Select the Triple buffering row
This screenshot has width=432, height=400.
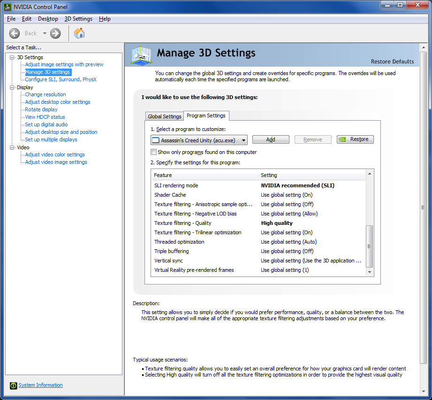coord(258,251)
